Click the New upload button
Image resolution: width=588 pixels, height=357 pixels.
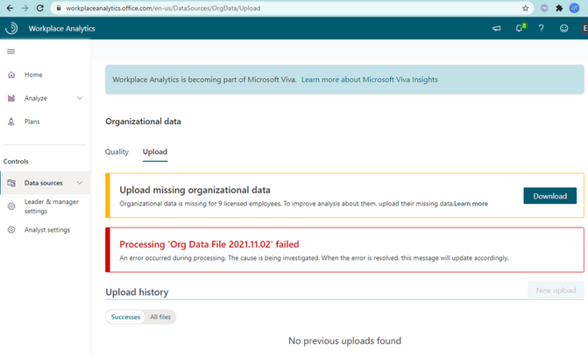coord(556,290)
